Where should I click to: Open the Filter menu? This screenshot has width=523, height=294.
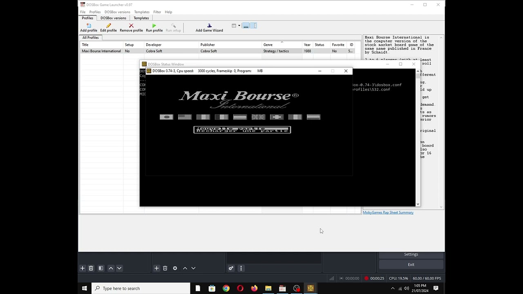click(157, 12)
